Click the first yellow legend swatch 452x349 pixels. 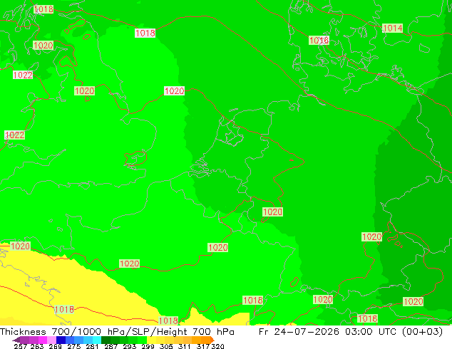(x=152, y=340)
